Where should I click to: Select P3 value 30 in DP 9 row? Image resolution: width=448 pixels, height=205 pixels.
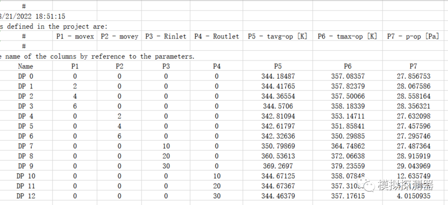click(166, 166)
